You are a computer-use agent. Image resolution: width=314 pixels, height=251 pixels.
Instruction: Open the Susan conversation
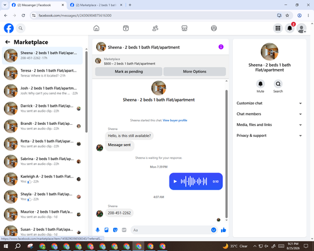[x=42, y=231]
